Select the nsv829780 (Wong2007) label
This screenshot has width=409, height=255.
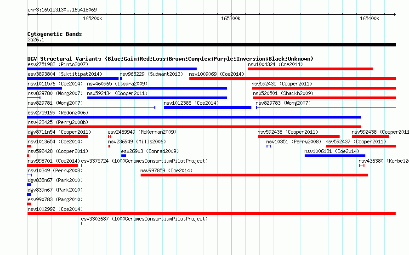(55, 93)
